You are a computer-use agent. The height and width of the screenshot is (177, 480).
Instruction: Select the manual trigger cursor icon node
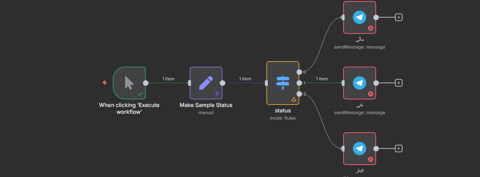click(129, 83)
